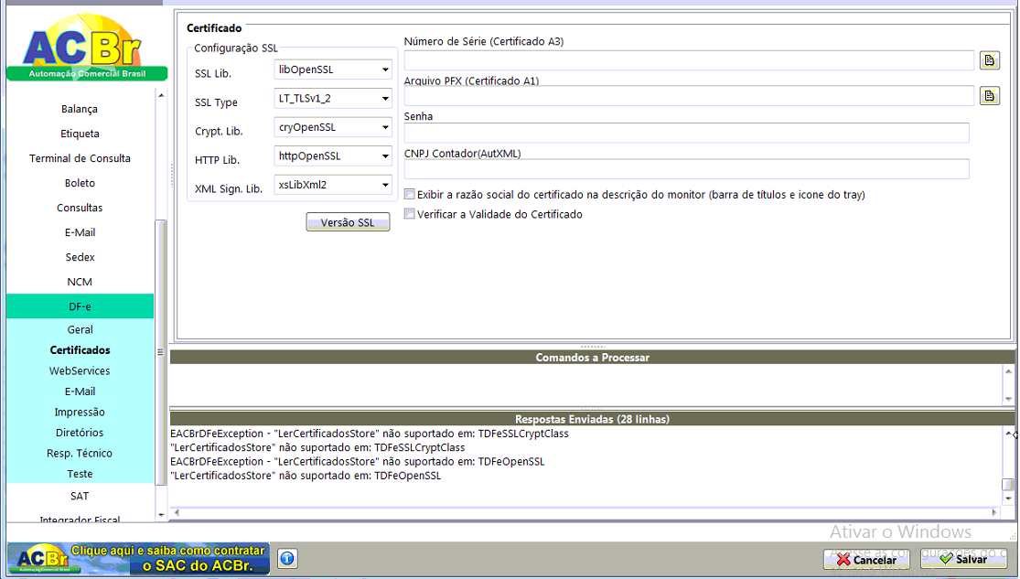Click the Salvar button
The image size is (1020, 579).
[x=963, y=559]
